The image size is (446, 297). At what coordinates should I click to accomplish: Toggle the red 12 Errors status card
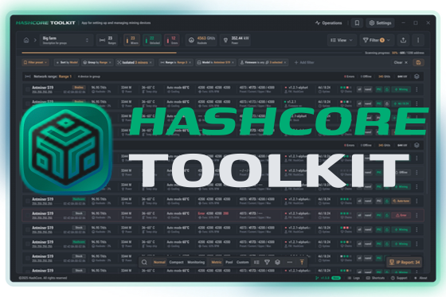pos(172,40)
